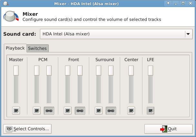This screenshot has height=137, width=196.
Task: Click the Master volume slider handle
Action: (16, 70)
